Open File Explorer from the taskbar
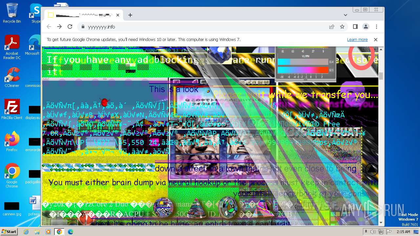420x236 pixels. pos(37,232)
